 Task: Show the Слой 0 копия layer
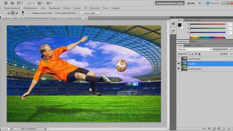[x=179, y=59]
